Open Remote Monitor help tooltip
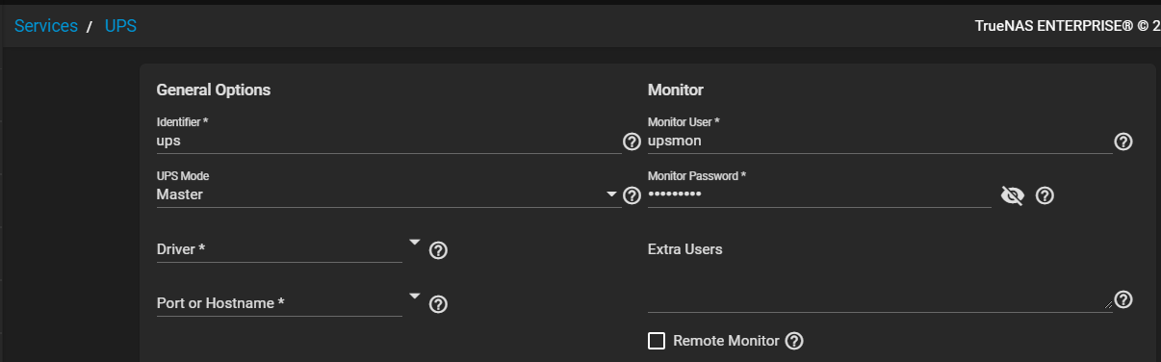Screen dimensions: 1161x362 794,341
